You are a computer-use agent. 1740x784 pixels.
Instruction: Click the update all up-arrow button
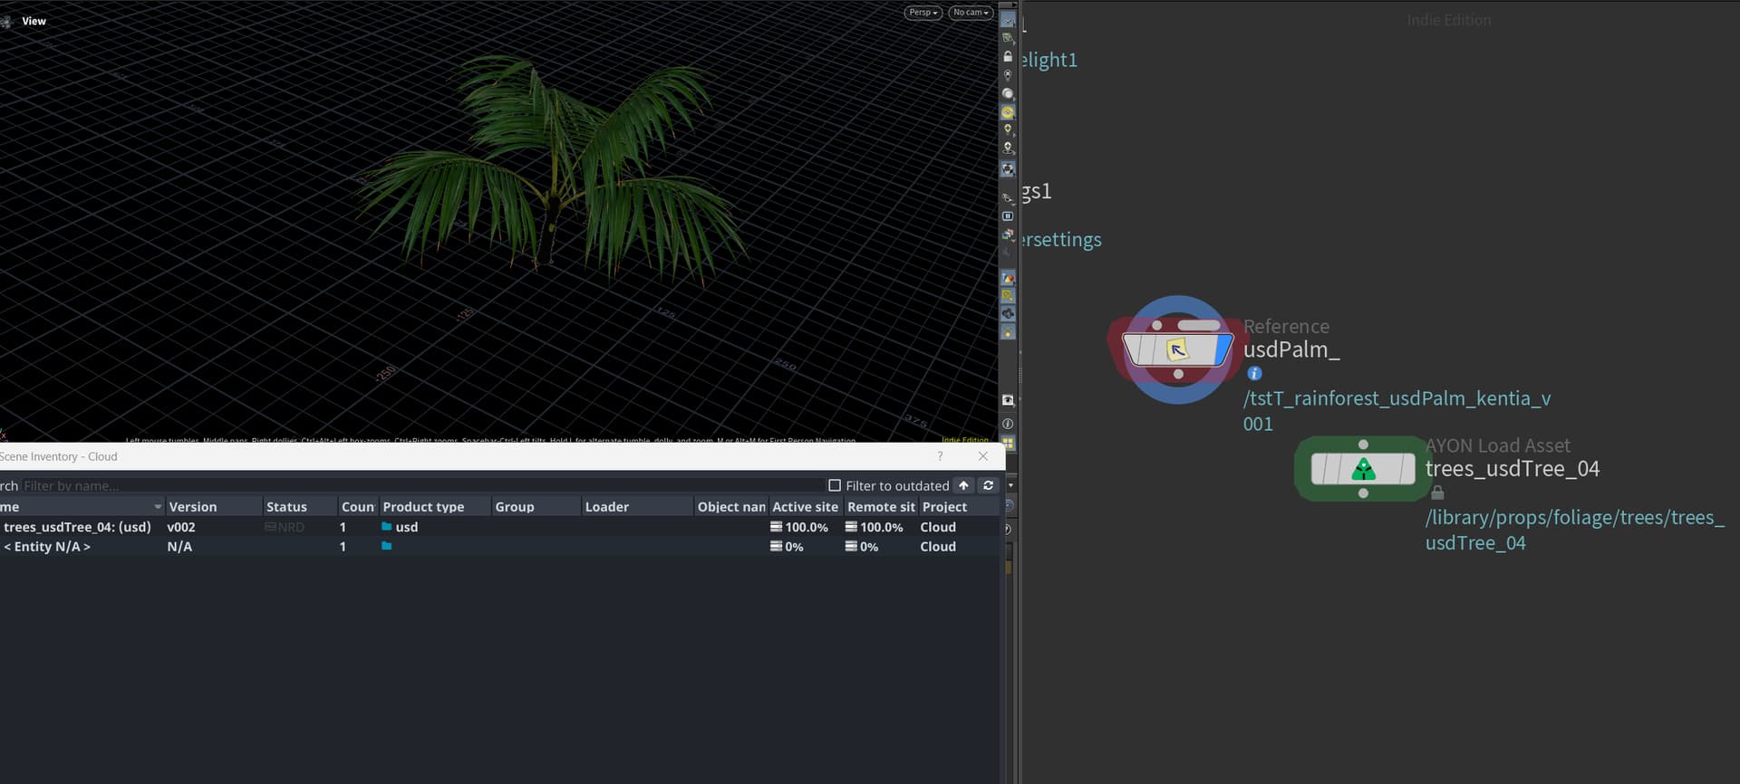pos(964,486)
